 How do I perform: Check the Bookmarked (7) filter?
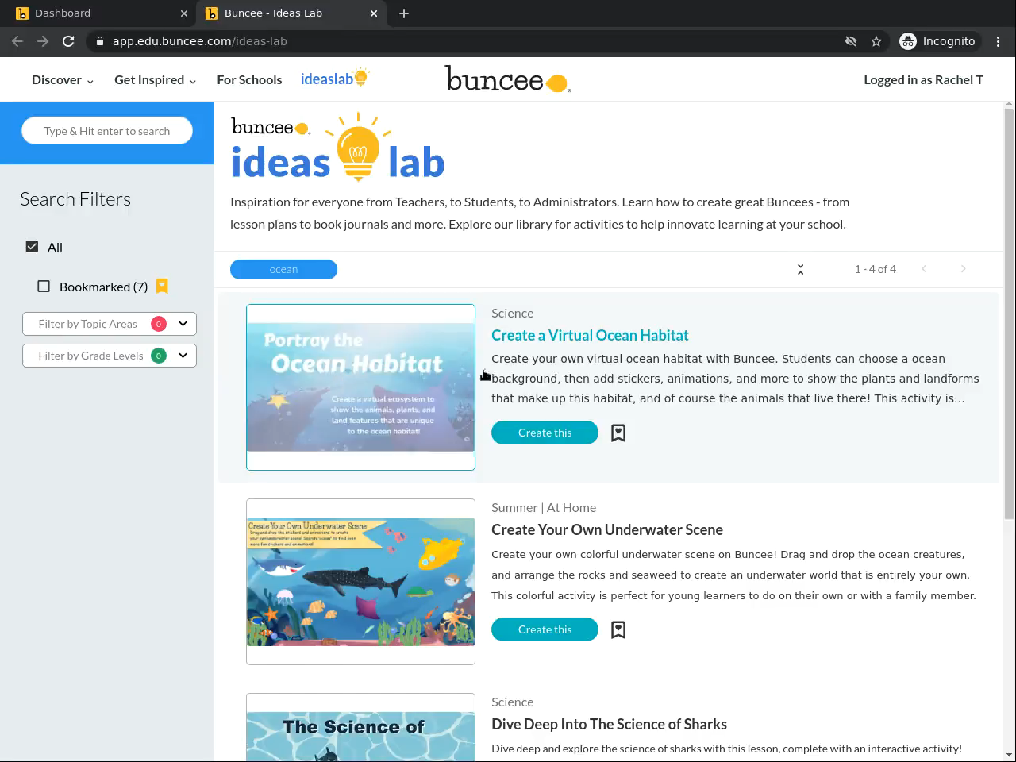coord(44,287)
